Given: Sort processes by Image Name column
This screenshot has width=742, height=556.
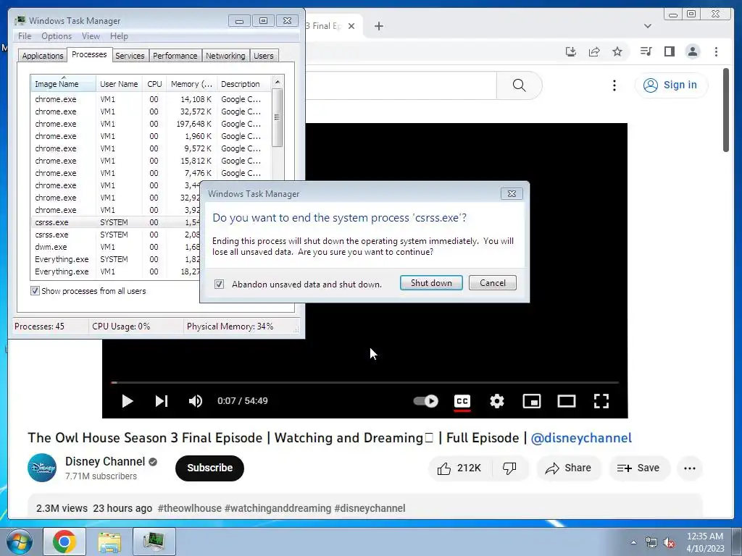Looking at the screenshot, I should coord(63,84).
